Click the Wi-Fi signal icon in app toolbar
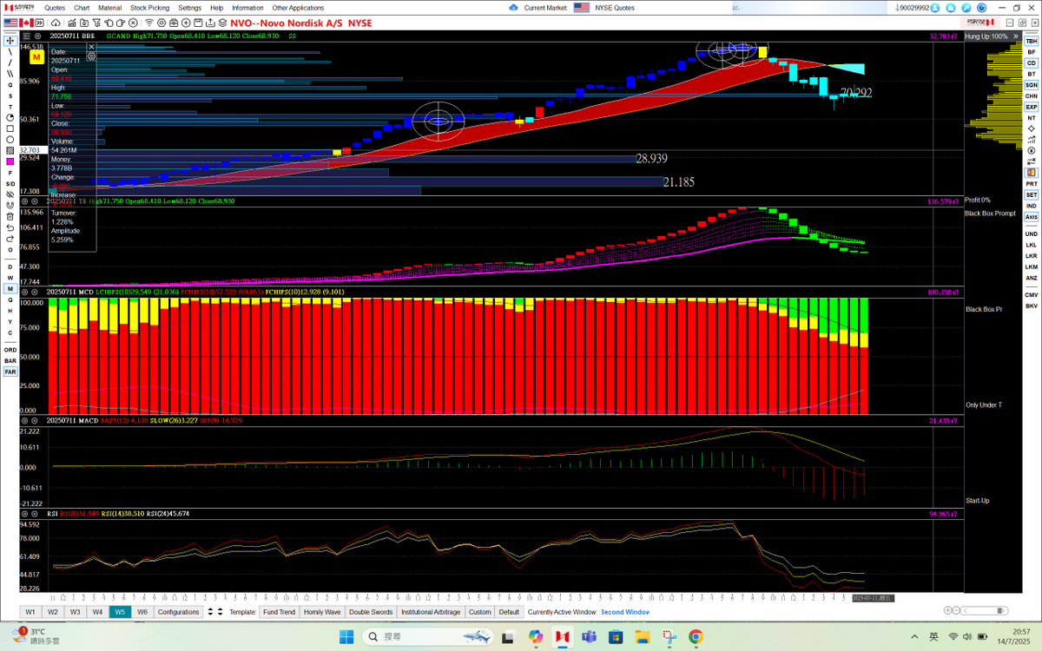1042x651 pixels. (x=149, y=23)
